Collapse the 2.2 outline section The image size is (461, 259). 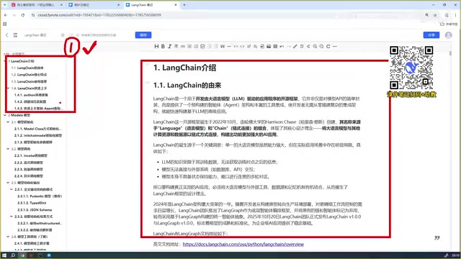8,149
